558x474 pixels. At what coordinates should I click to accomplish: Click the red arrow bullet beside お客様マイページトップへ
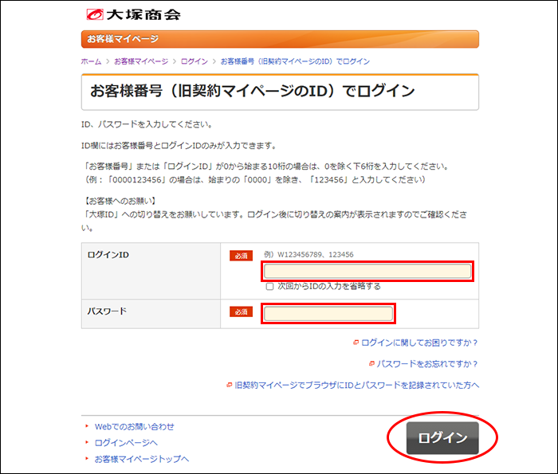coord(87,459)
